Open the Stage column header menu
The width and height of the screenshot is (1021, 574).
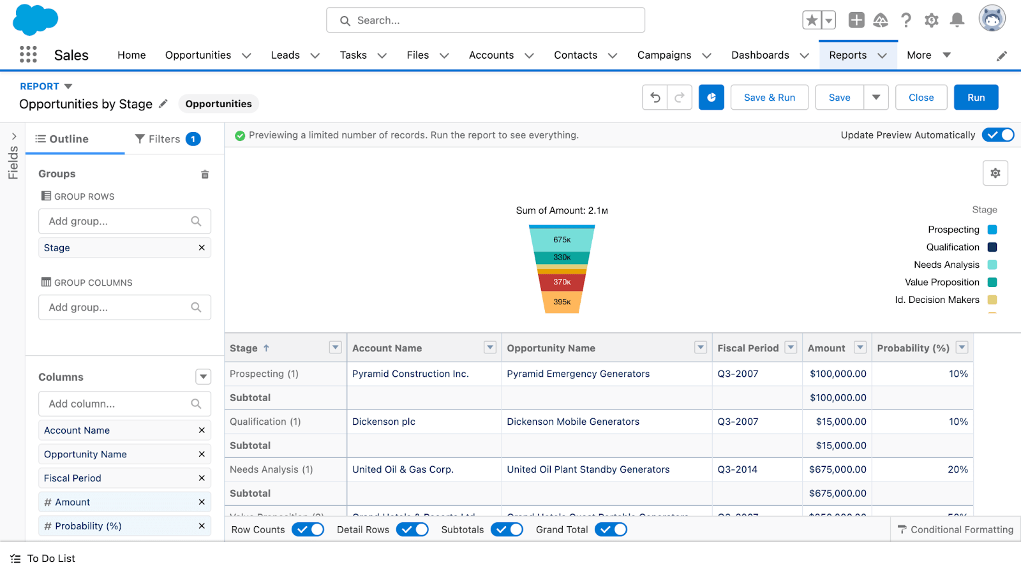pyautogui.click(x=336, y=348)
